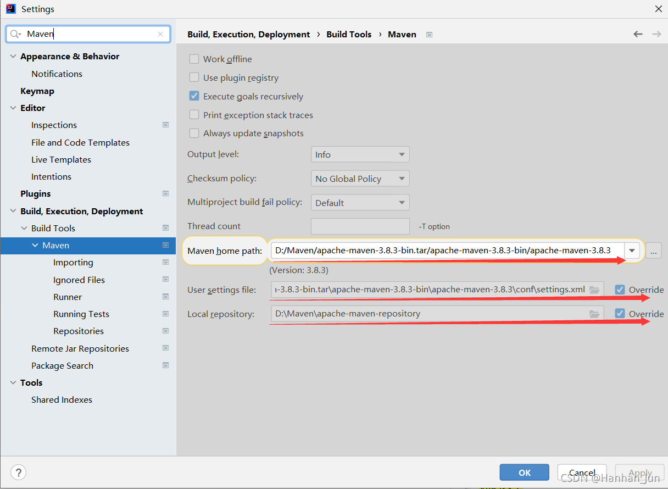668x489 pixels.
Task: Click the project-level icon next to the Inspections row
Action: pos(165,125)
